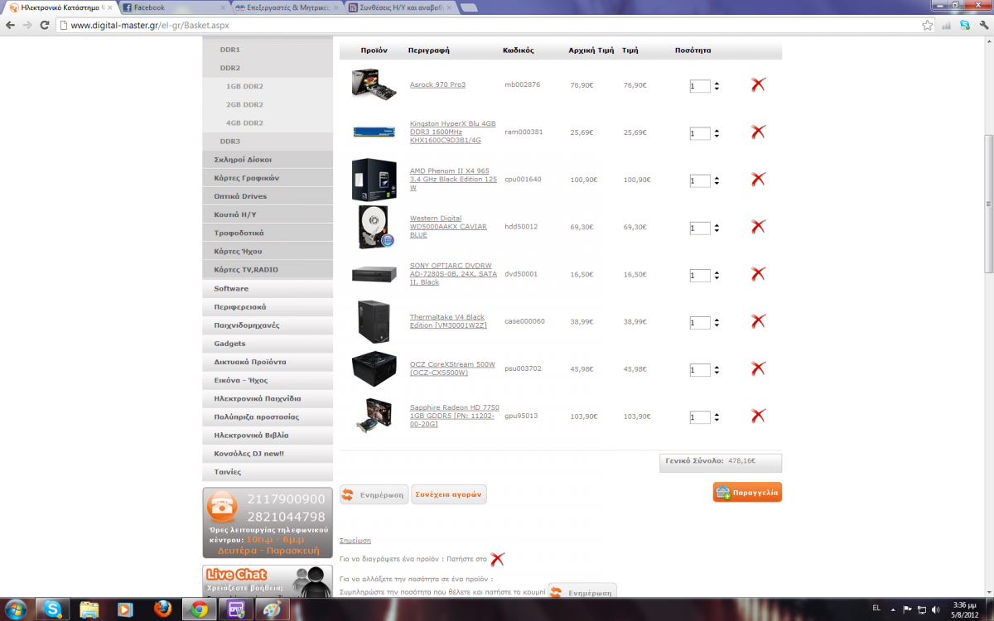Click Συνέχεια αγορών continue shopping button
Image resolution: width=994 pixels, height=621 pixels.
[448, 494]
